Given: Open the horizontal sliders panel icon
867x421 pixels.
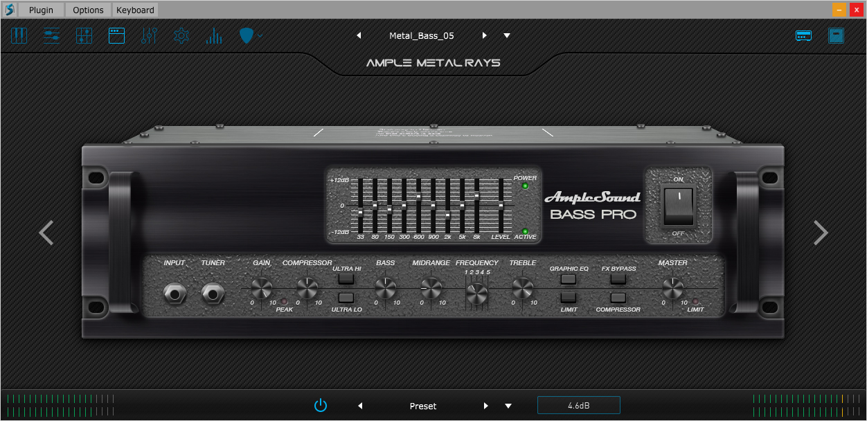Looking at the screenshot, I should tap(52, 35).
